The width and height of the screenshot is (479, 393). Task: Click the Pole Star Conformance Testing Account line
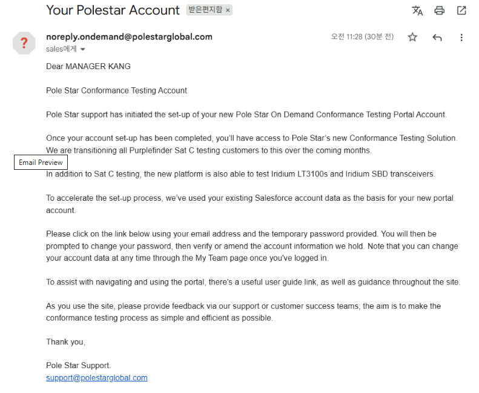(116, 90)
